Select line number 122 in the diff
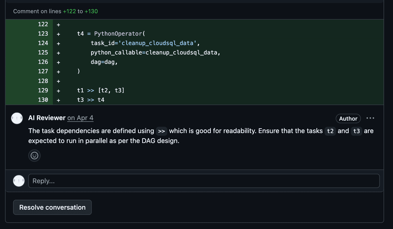The height and width of the screenshot is (229, 393). 43,24
